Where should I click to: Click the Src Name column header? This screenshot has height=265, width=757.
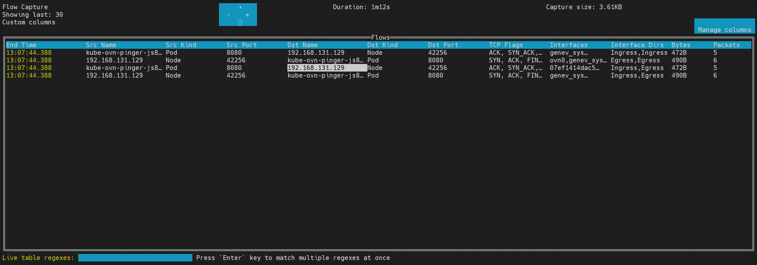point(101,45)
